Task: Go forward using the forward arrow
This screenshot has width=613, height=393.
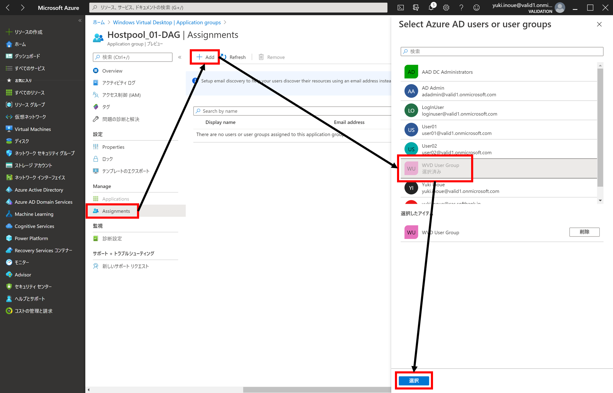Action: [23, 8]
